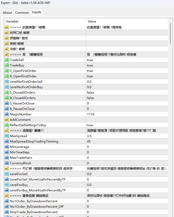Edit the B_PauseOnClose value 0
This screenshot has width=174, height=217.
point(127,109)
